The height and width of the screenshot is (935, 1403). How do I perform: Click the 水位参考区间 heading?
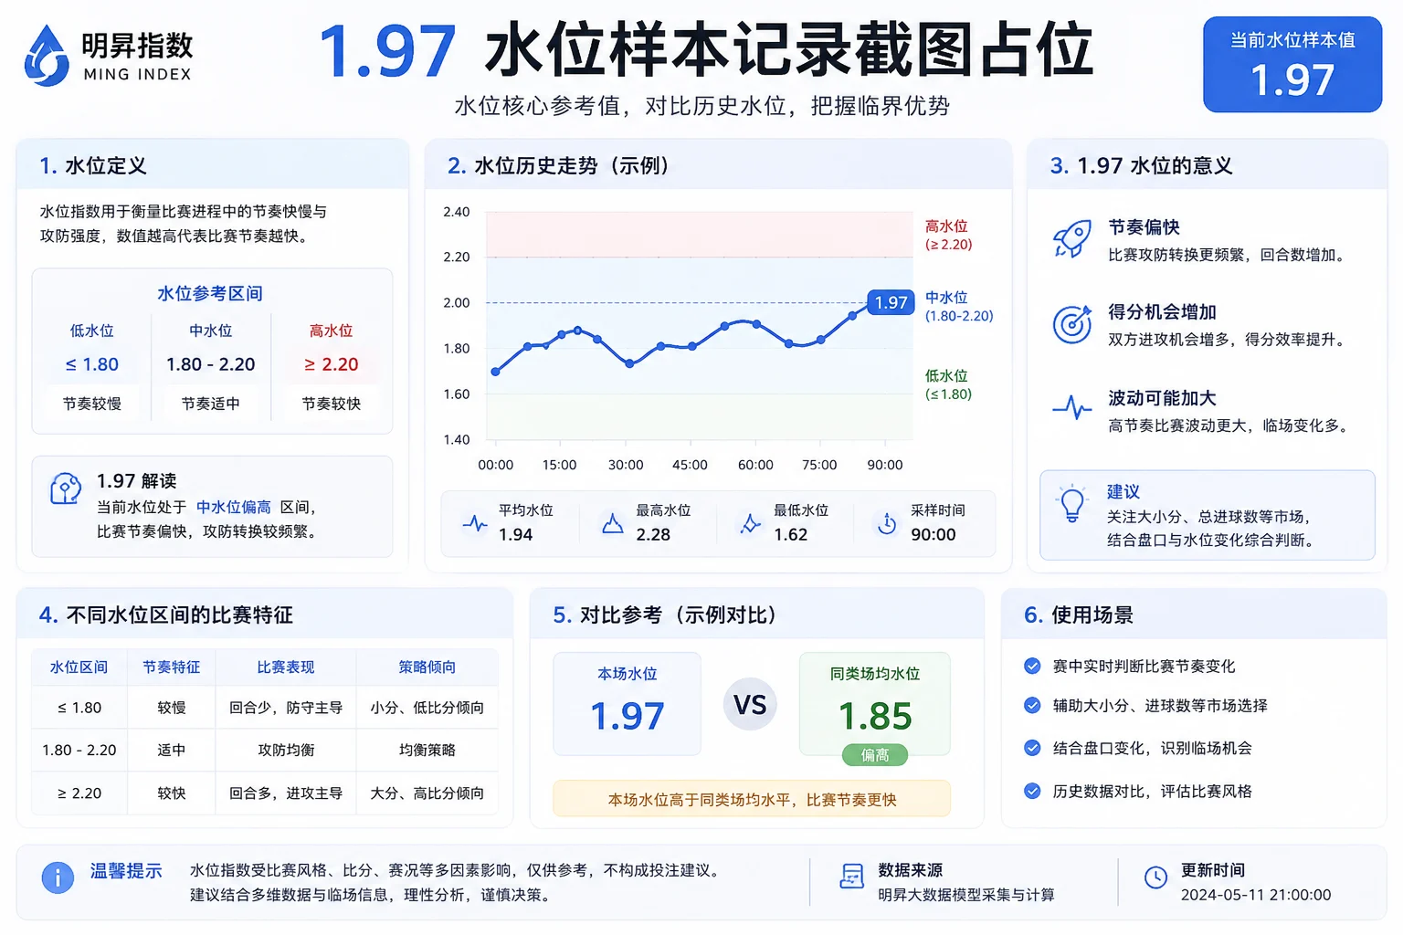click(210, 293)
